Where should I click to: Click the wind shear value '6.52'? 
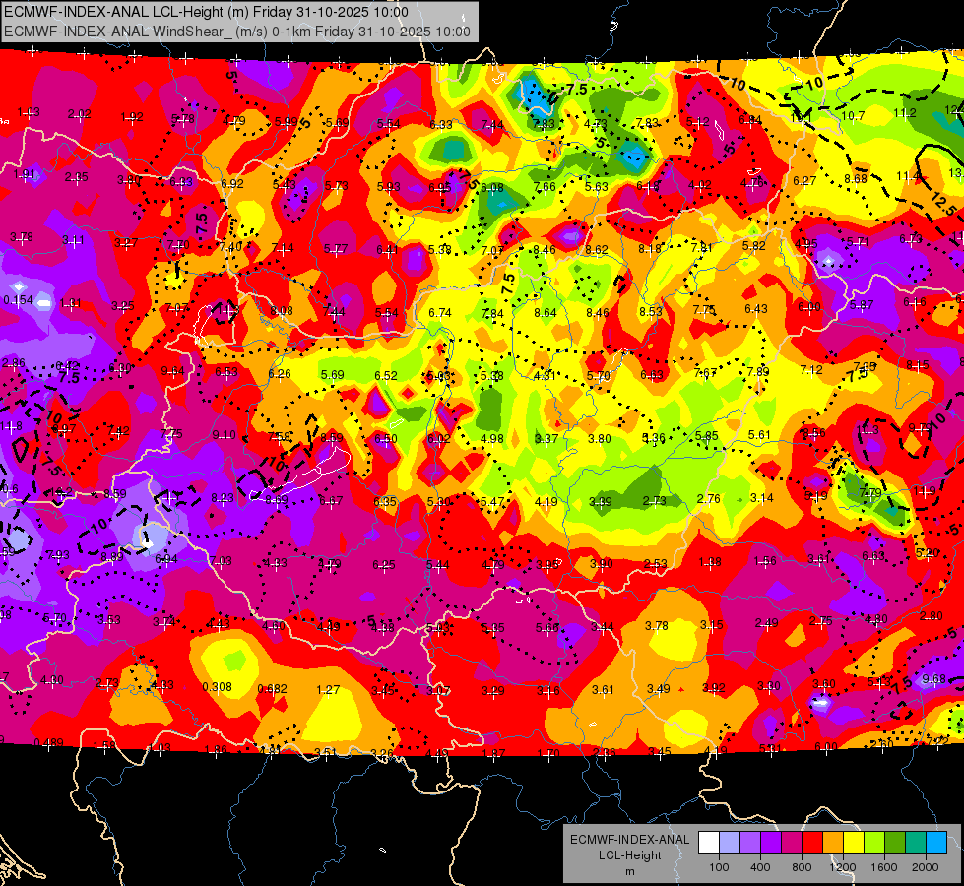(x=386, y=376)
